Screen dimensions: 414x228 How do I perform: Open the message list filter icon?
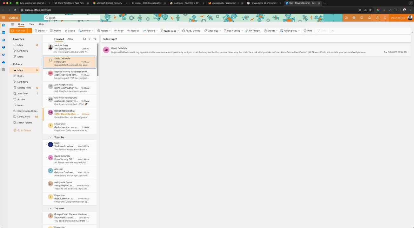[90, 39]
